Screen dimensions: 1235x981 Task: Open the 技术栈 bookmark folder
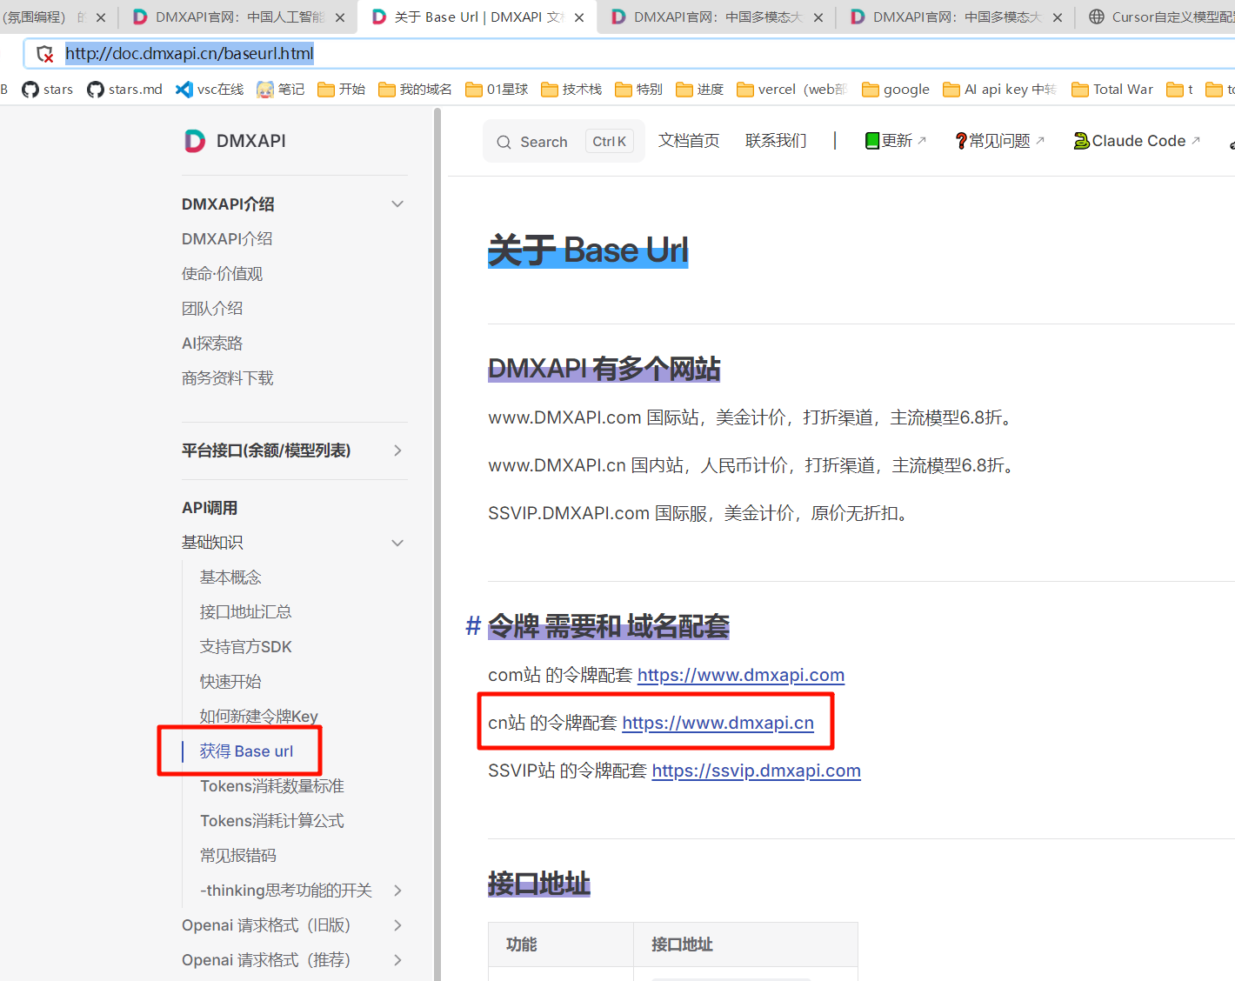pos(571,90)
